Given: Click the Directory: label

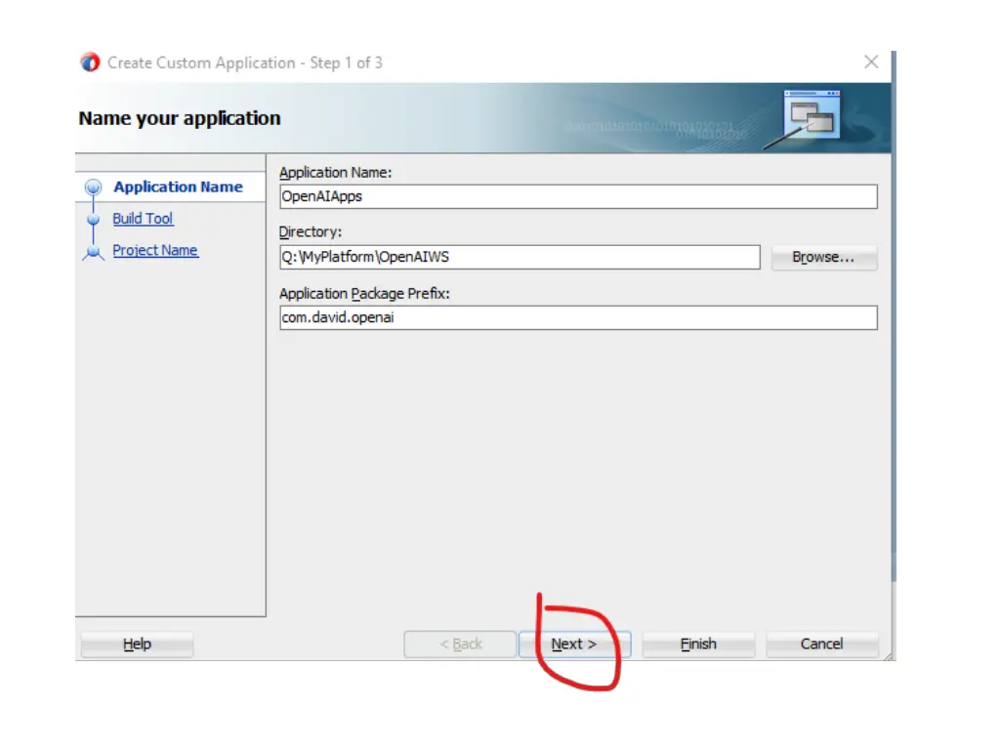Looking at the screenshot, I should click(x=311, y=232).
